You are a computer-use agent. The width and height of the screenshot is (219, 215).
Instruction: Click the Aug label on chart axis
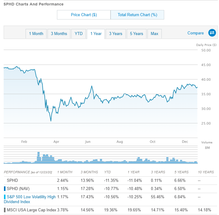pyautogui.click(x=120, y=142)
